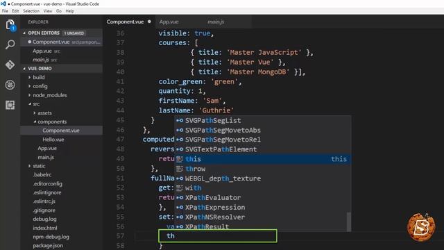Screen dimensions: 444x250
Task: Pick XPathEvaluator suggestion
Action: click(262, 197)
